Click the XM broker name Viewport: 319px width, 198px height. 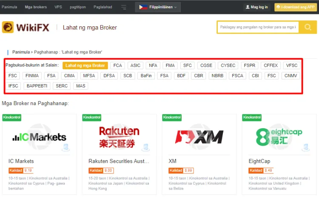point(173,161)
